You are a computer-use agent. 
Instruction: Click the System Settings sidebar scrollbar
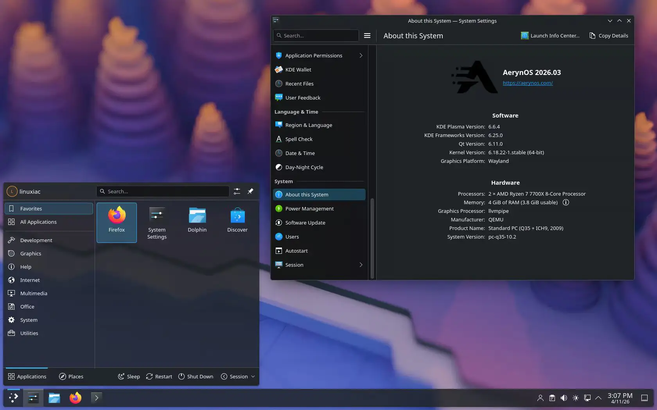pyautogui.click(x=372, y=238)
